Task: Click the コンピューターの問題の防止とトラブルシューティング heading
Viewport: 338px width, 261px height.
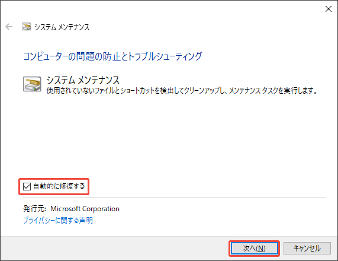Action: point(112,56)
